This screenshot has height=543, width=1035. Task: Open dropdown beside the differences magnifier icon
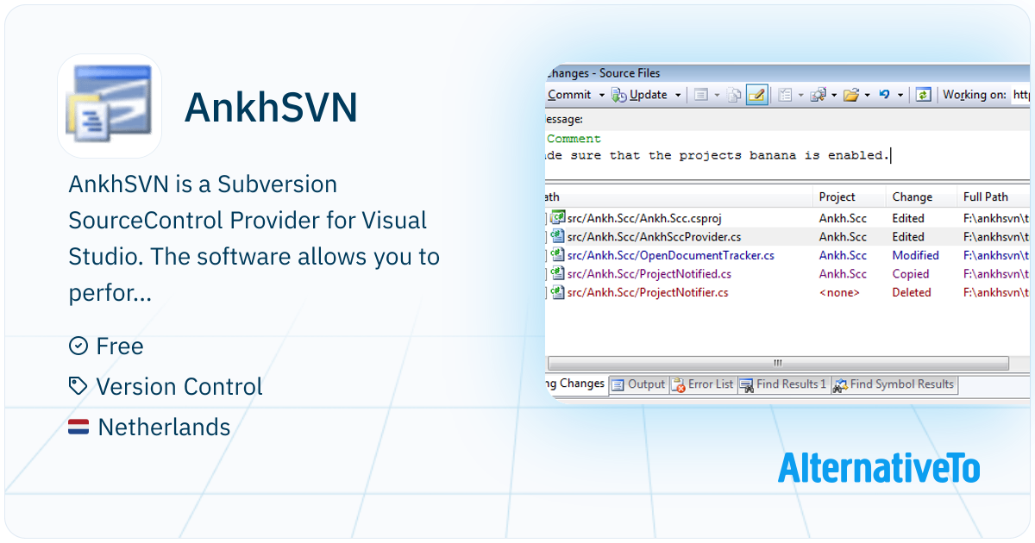coord(834,96)
